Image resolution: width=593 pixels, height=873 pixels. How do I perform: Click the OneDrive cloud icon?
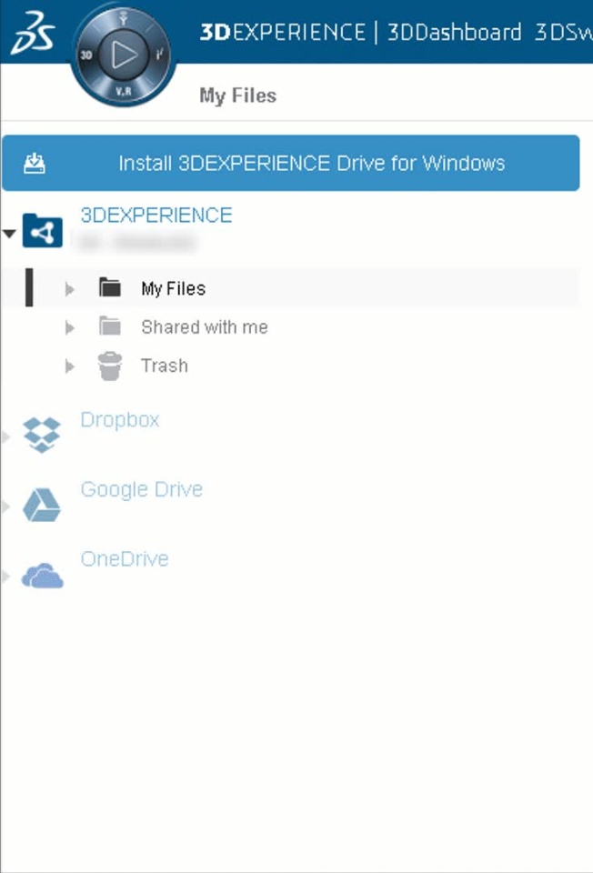pyautogui.click(x=43, y=576)
